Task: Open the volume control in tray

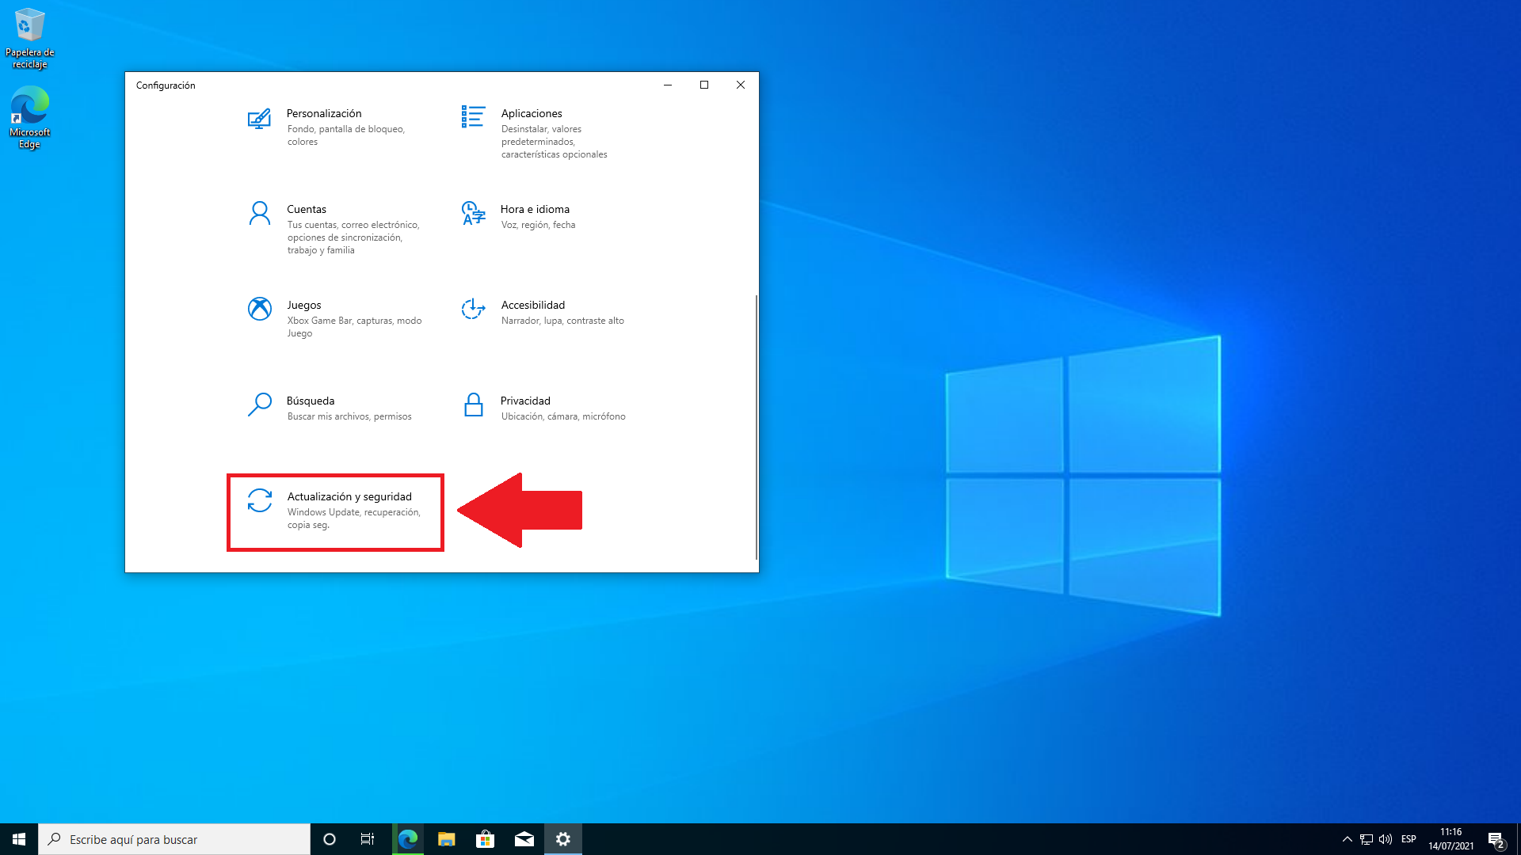Action: click(1385, 839)
